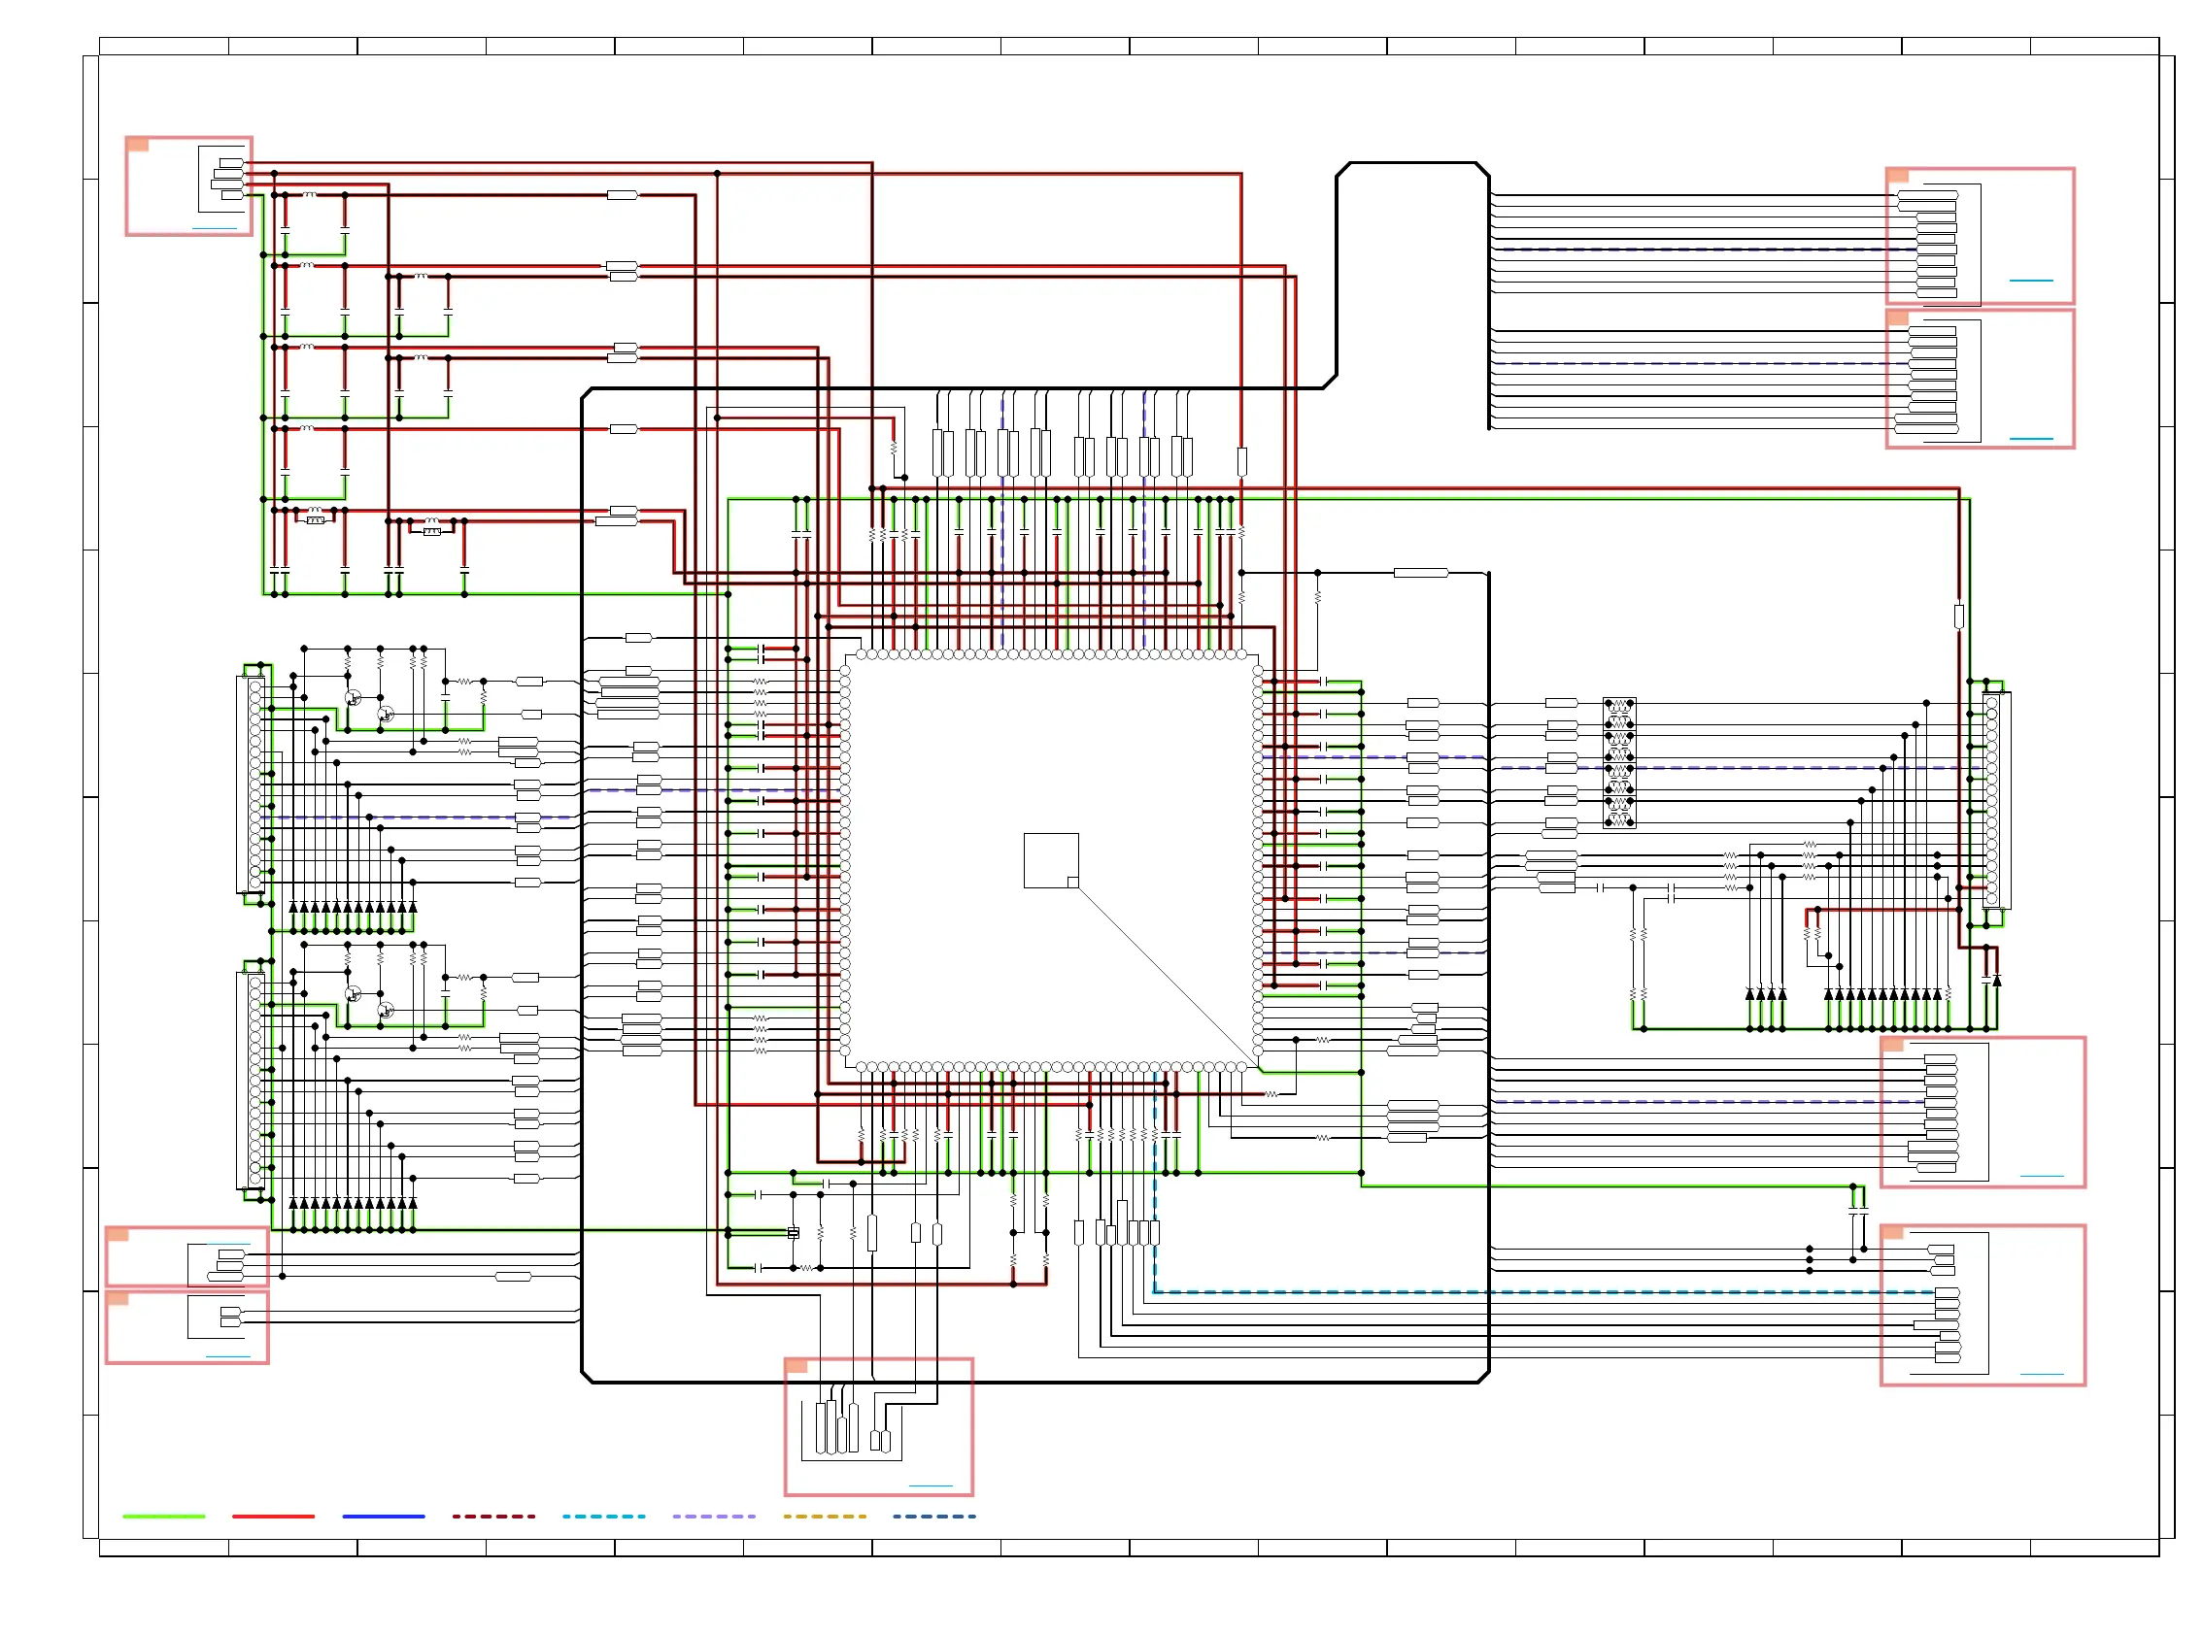Click the topmost transistor symbol on left

point(353,698)
